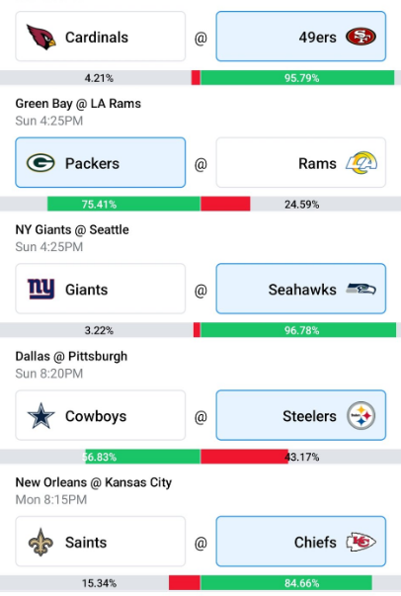The image size is (401, 596).
Task: Click the Chiefs team name
Action: tap(315, 542)
